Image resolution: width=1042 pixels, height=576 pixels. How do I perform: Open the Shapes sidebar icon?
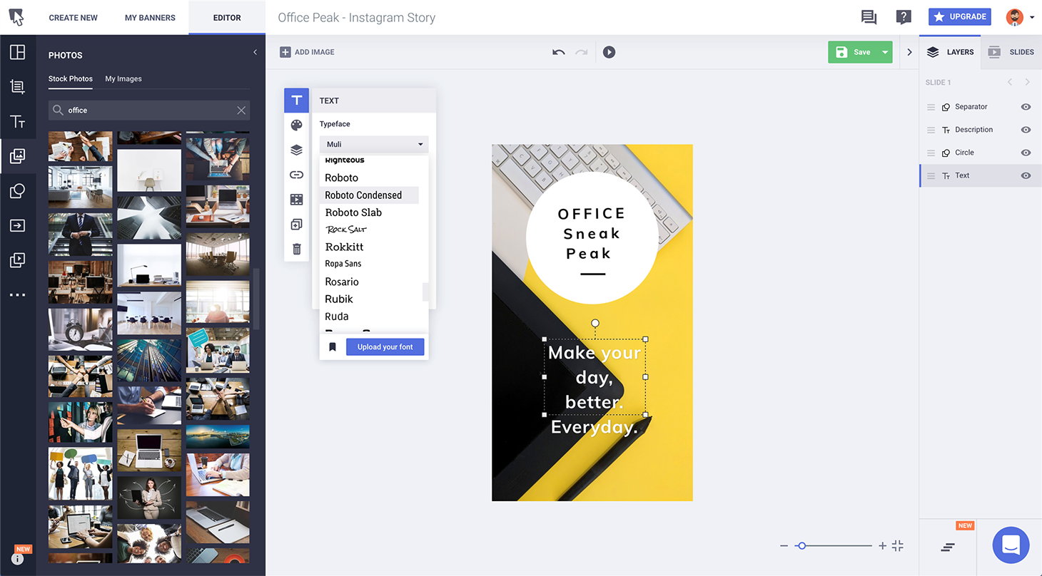coord(18,191)
